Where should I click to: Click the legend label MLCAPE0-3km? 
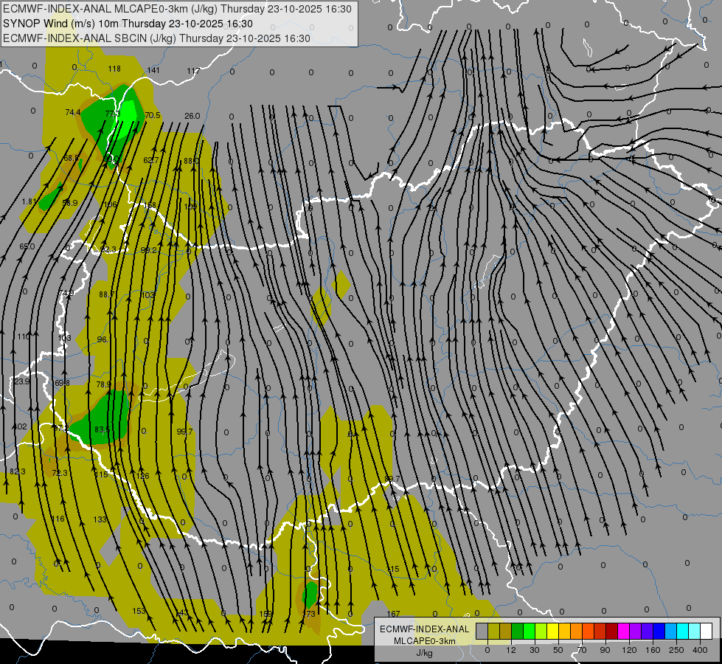425,641
